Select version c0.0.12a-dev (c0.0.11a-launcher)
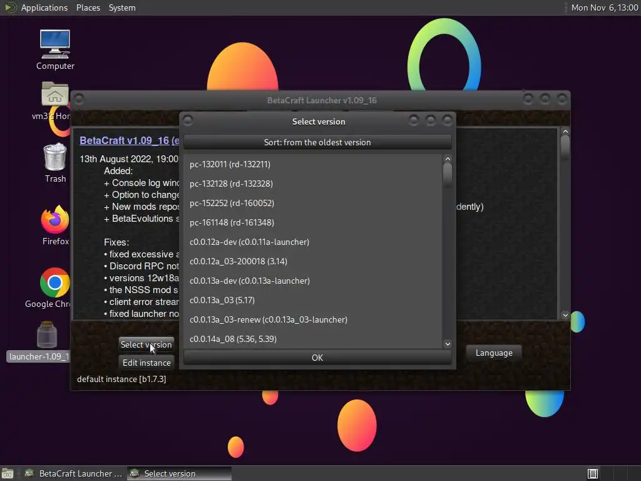Viewport: 641px width, 481px height. point(313,242)
